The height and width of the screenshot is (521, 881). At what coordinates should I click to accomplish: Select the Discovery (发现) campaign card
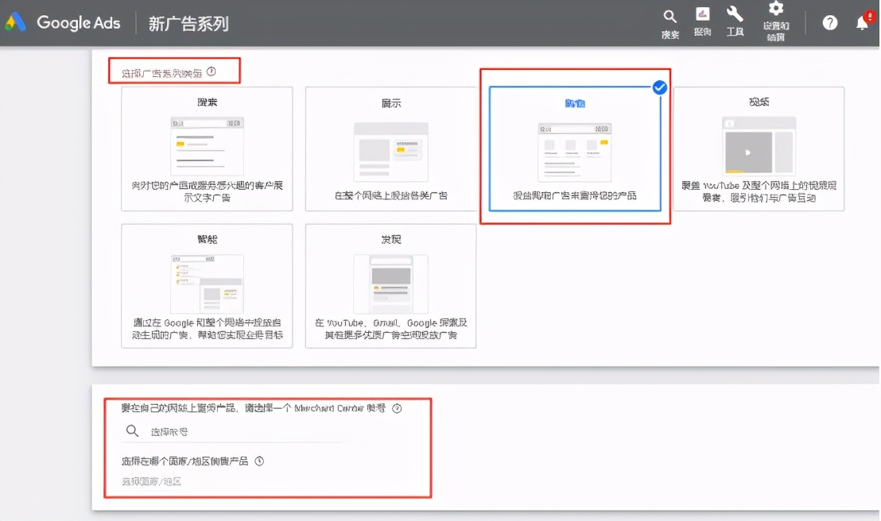pyautogui.click(x=390, y=286)
